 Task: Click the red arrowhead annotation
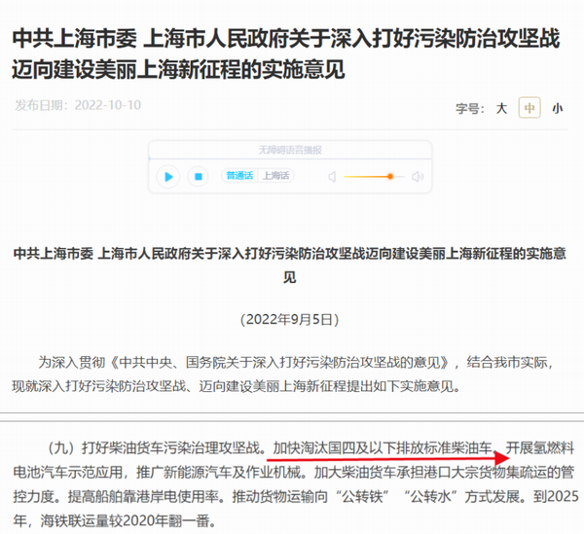coord(501,457)
